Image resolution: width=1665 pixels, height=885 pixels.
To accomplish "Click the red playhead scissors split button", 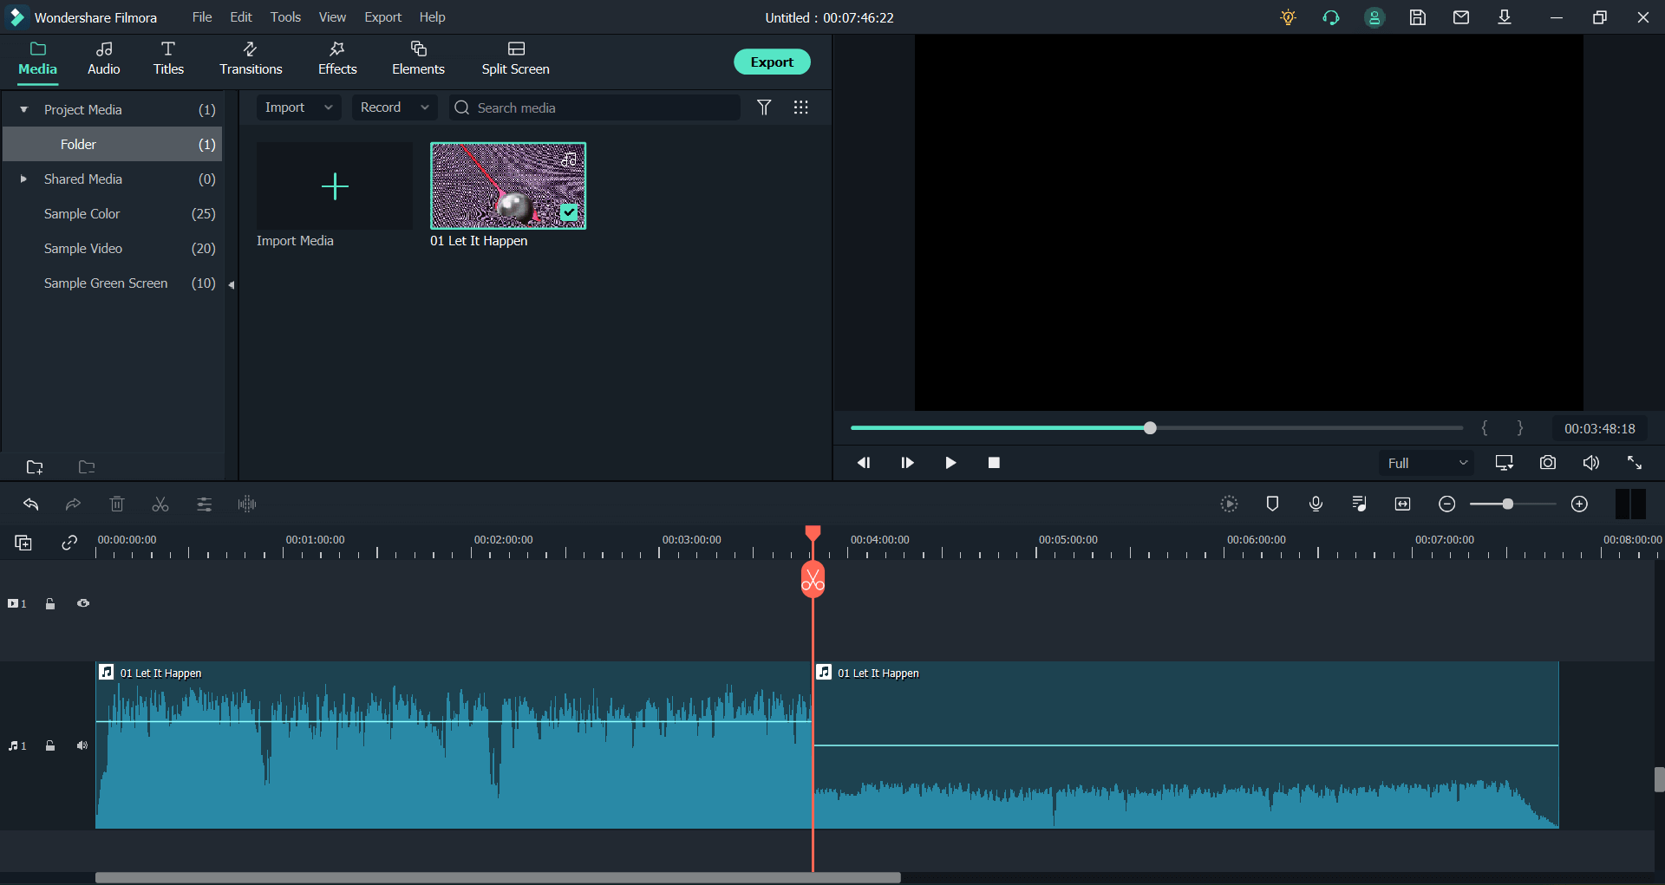I will coord(813,581).
